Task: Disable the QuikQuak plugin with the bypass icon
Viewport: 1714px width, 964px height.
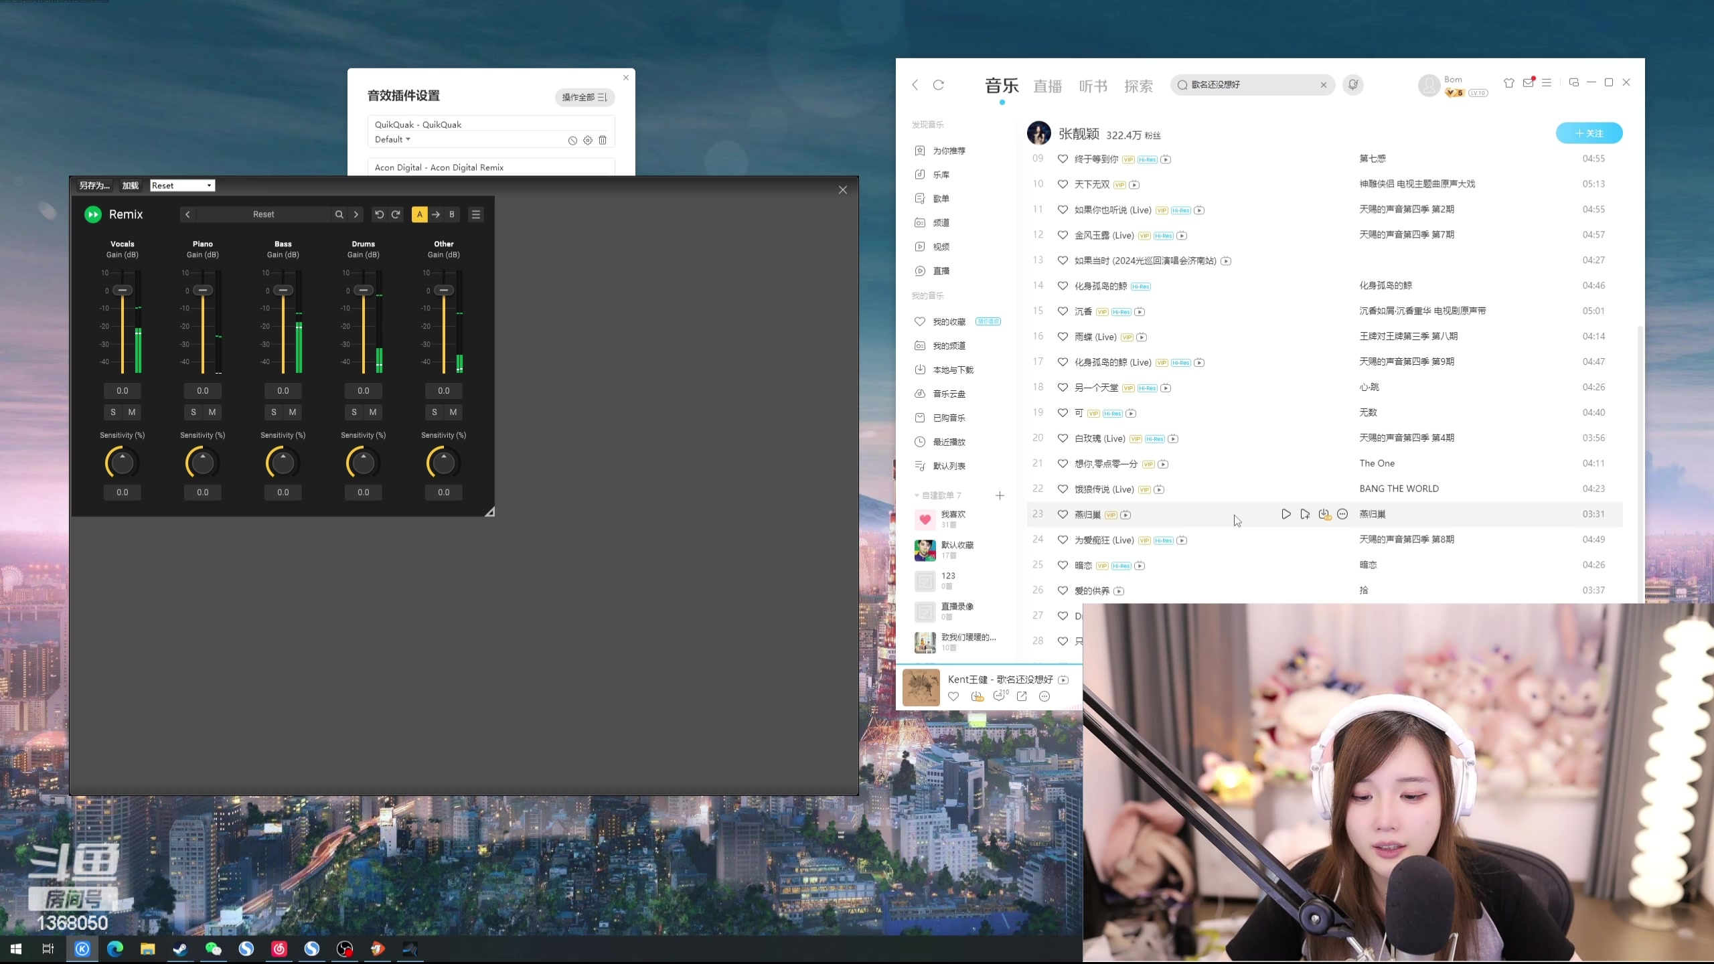Action: click(572, 141)
